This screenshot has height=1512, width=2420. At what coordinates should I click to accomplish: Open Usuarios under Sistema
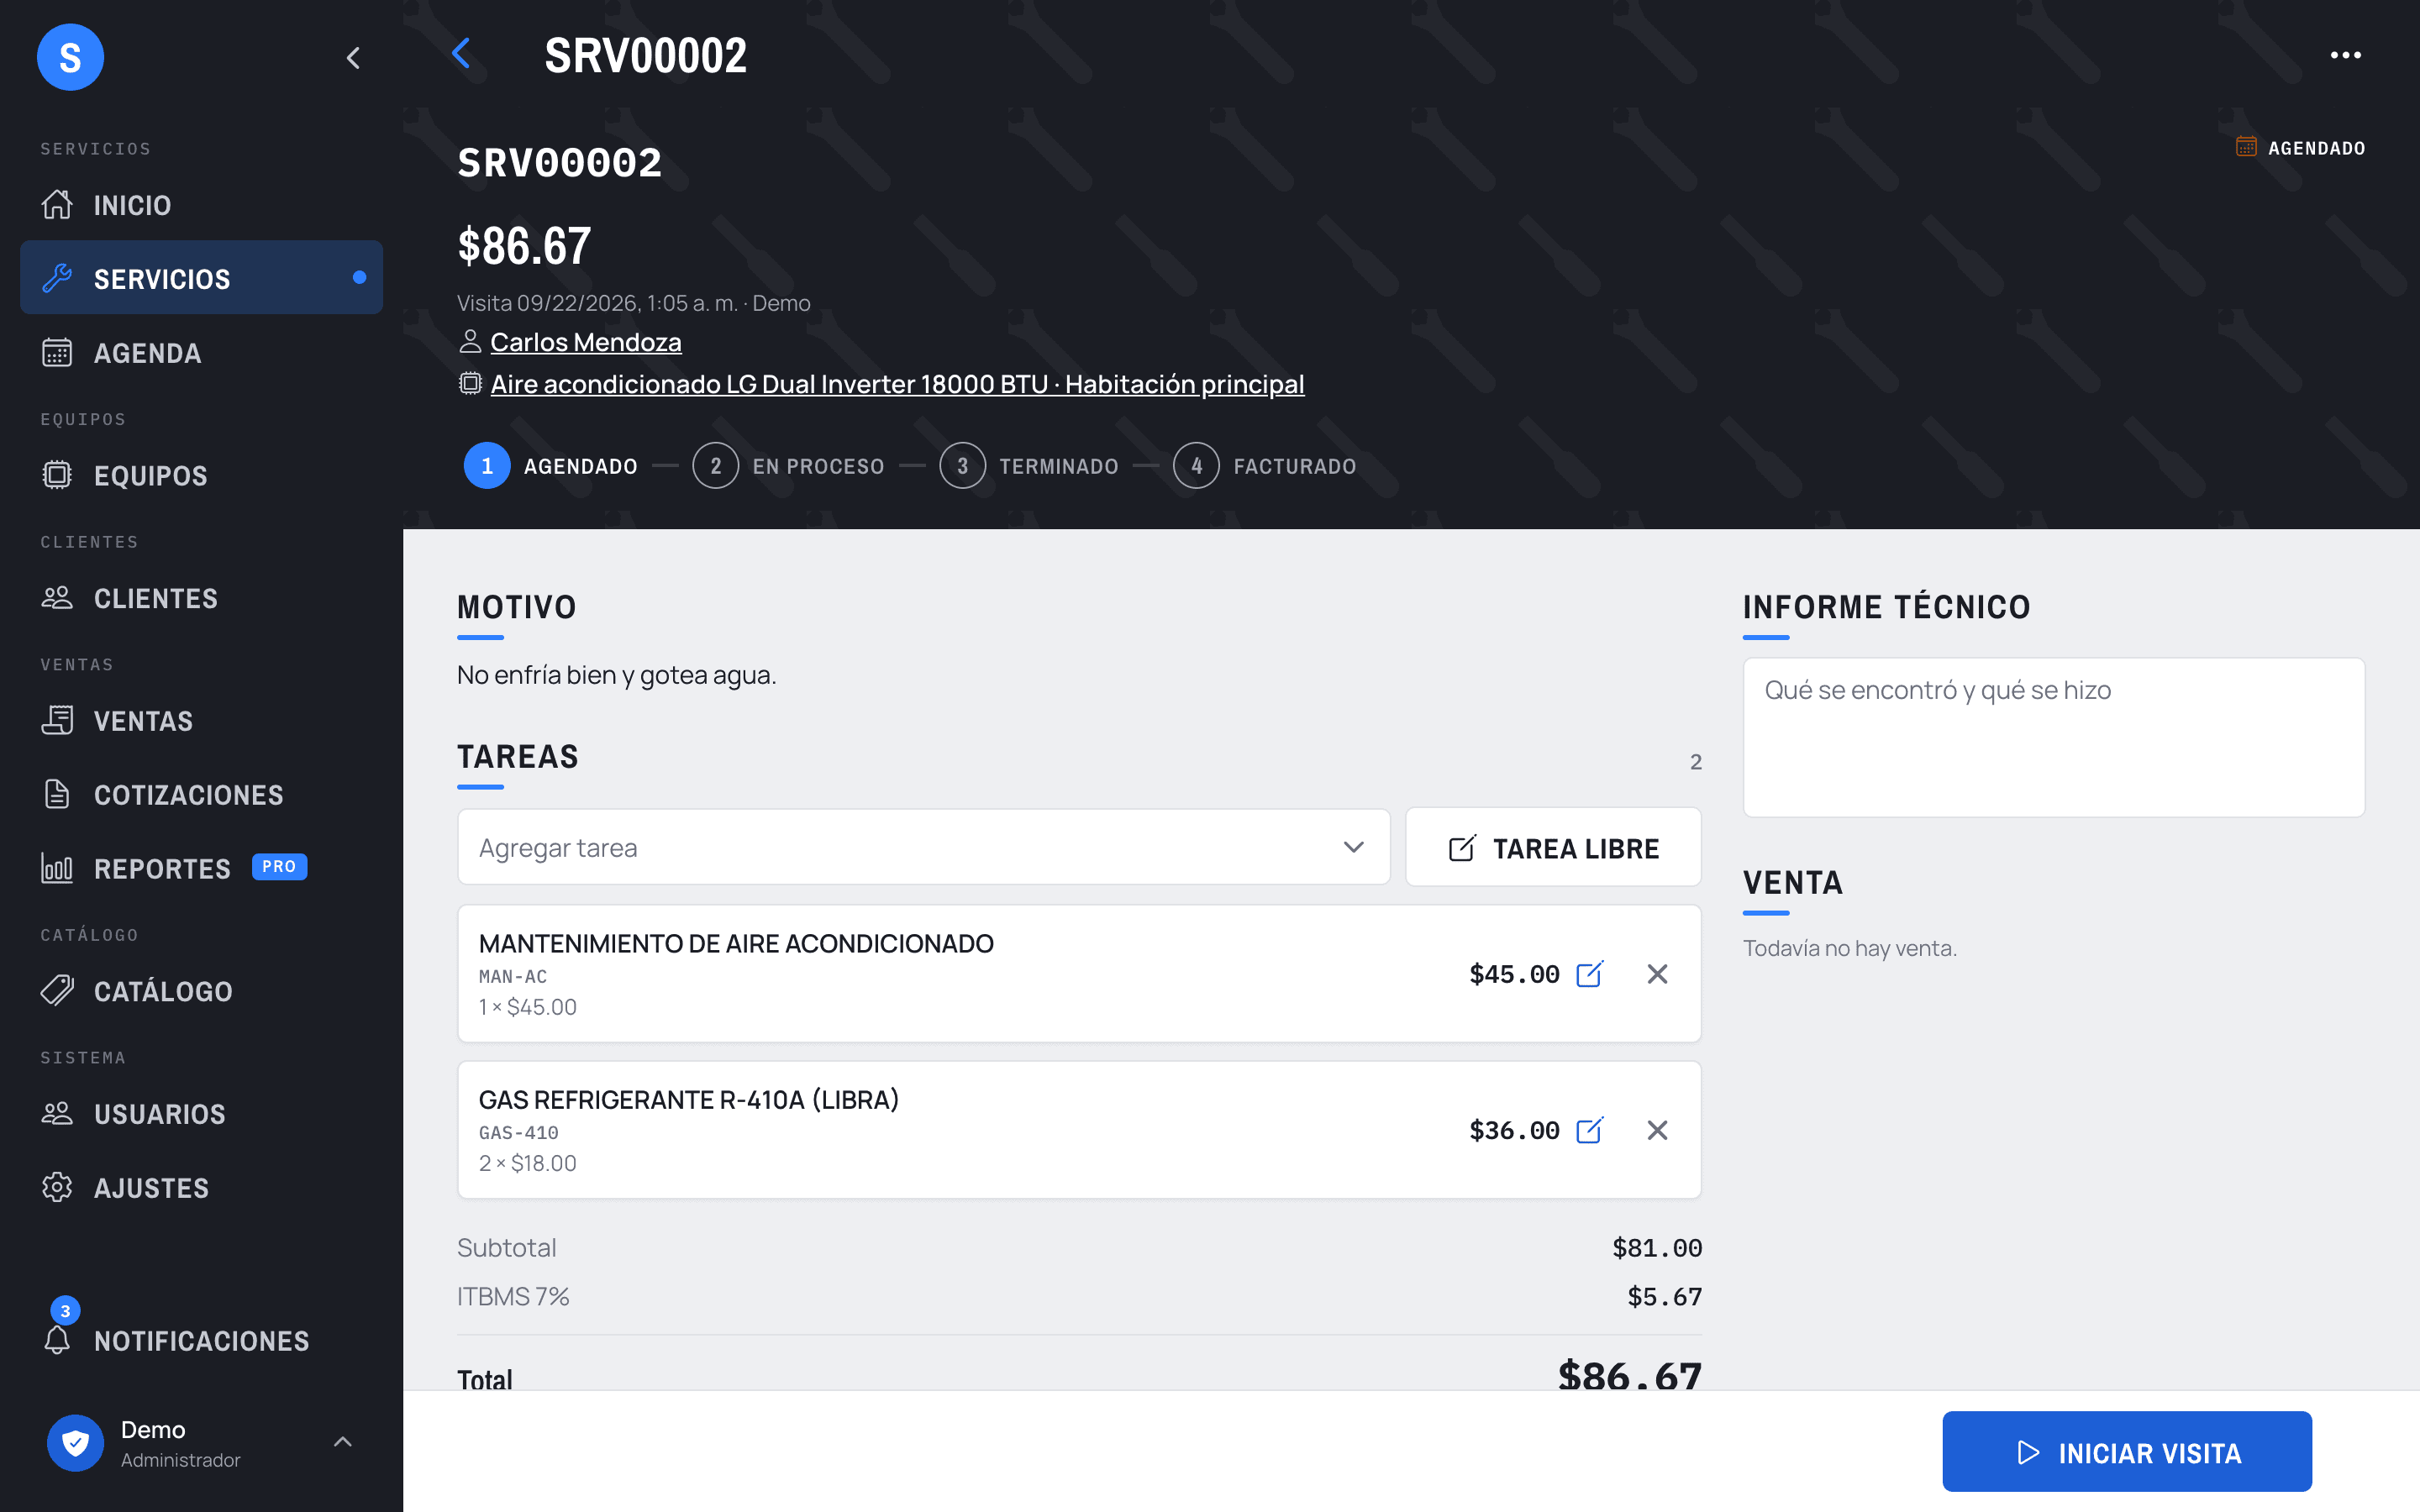click(x=201, y=1114)
